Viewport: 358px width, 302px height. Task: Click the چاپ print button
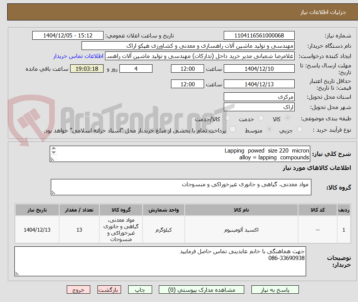pyautogui.click(x=140, y=290)
